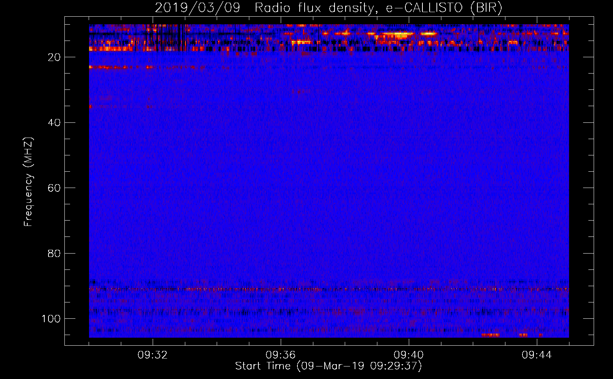Select the 60 frequency tick label
Viewport: 613px width, 379px height.
pos(54,188)
